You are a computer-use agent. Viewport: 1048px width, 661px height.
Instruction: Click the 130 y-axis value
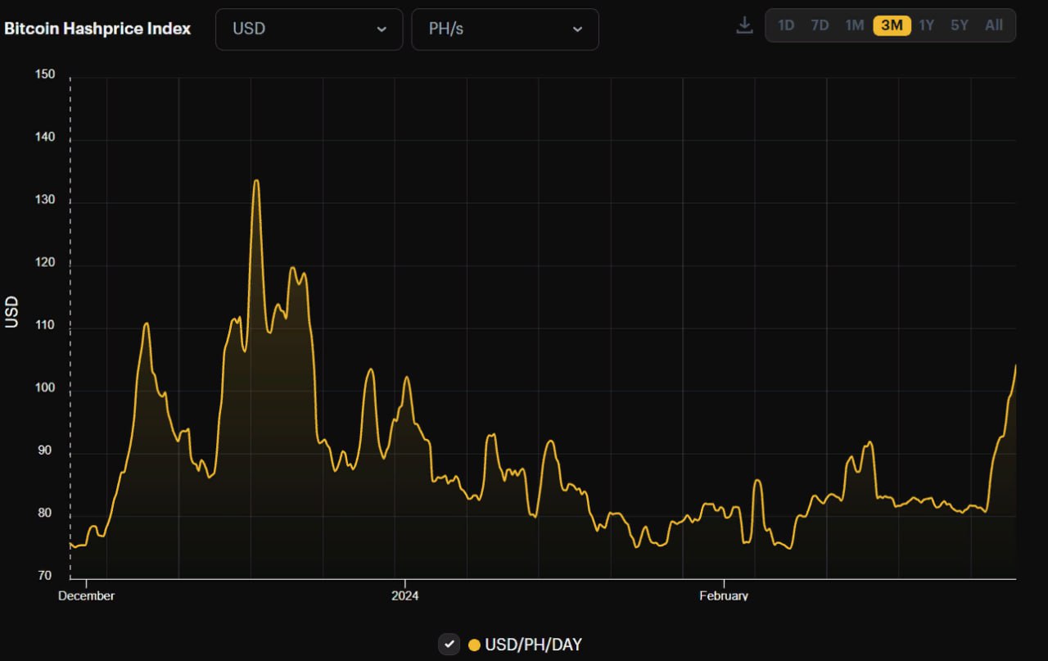tap(46, 201)
